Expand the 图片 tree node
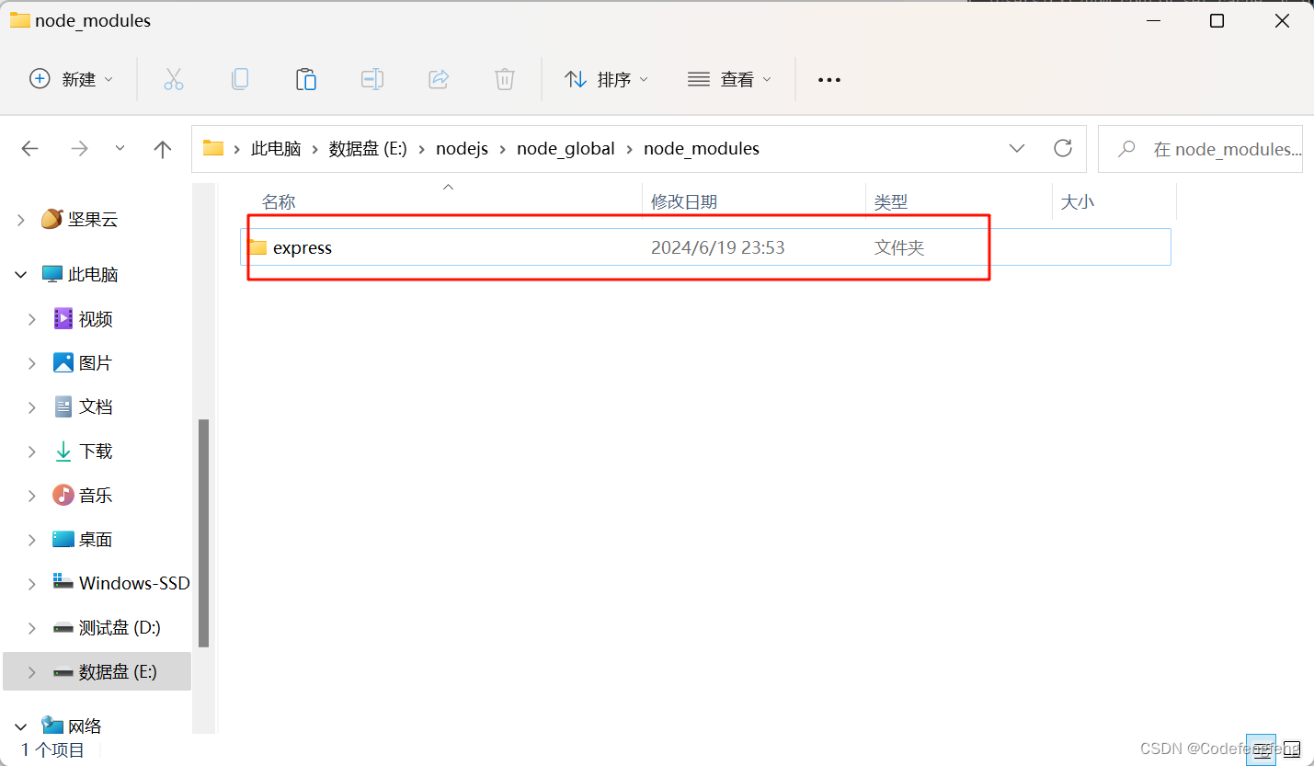The height and width of the screenshot is (766, 1314). click(x=32, y=363)
